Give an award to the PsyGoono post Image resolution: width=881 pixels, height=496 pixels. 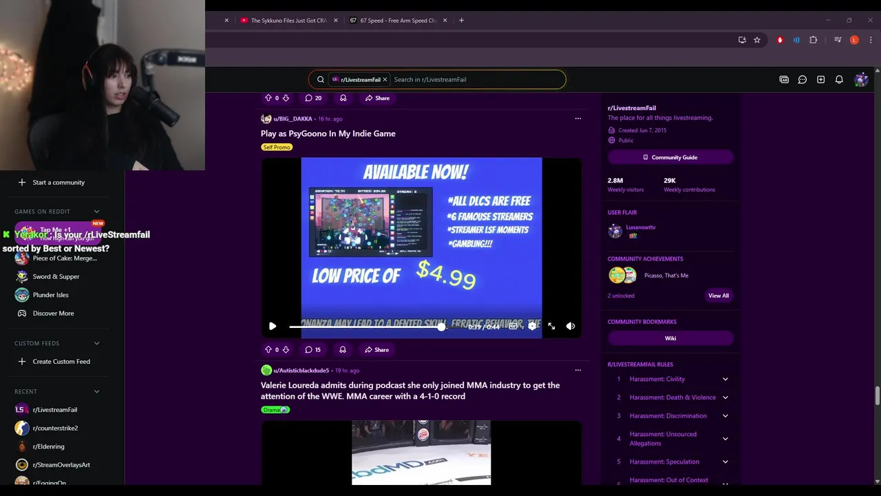click(343, 349)
